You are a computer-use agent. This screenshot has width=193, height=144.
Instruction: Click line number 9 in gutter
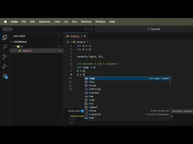pyautogui.click(x=71, y=75)
